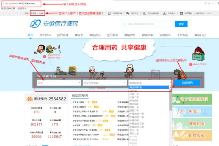
Task: Open the 健康卡 navigation tab
Action: click(x=79, y=35)
